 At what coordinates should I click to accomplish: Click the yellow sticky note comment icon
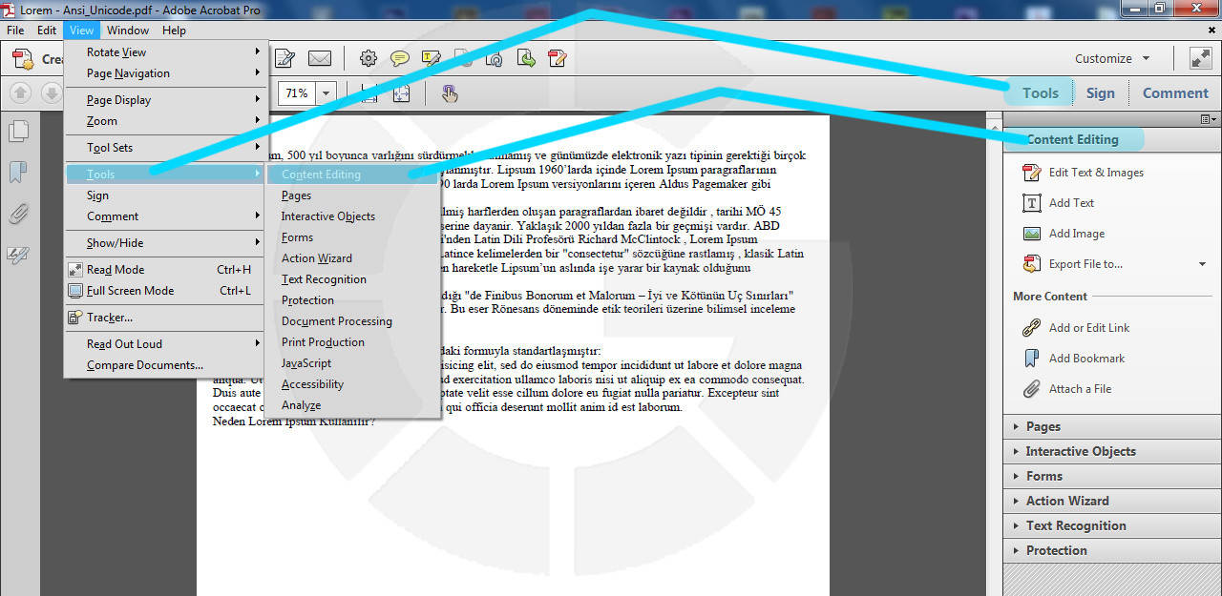coord(400,58)
